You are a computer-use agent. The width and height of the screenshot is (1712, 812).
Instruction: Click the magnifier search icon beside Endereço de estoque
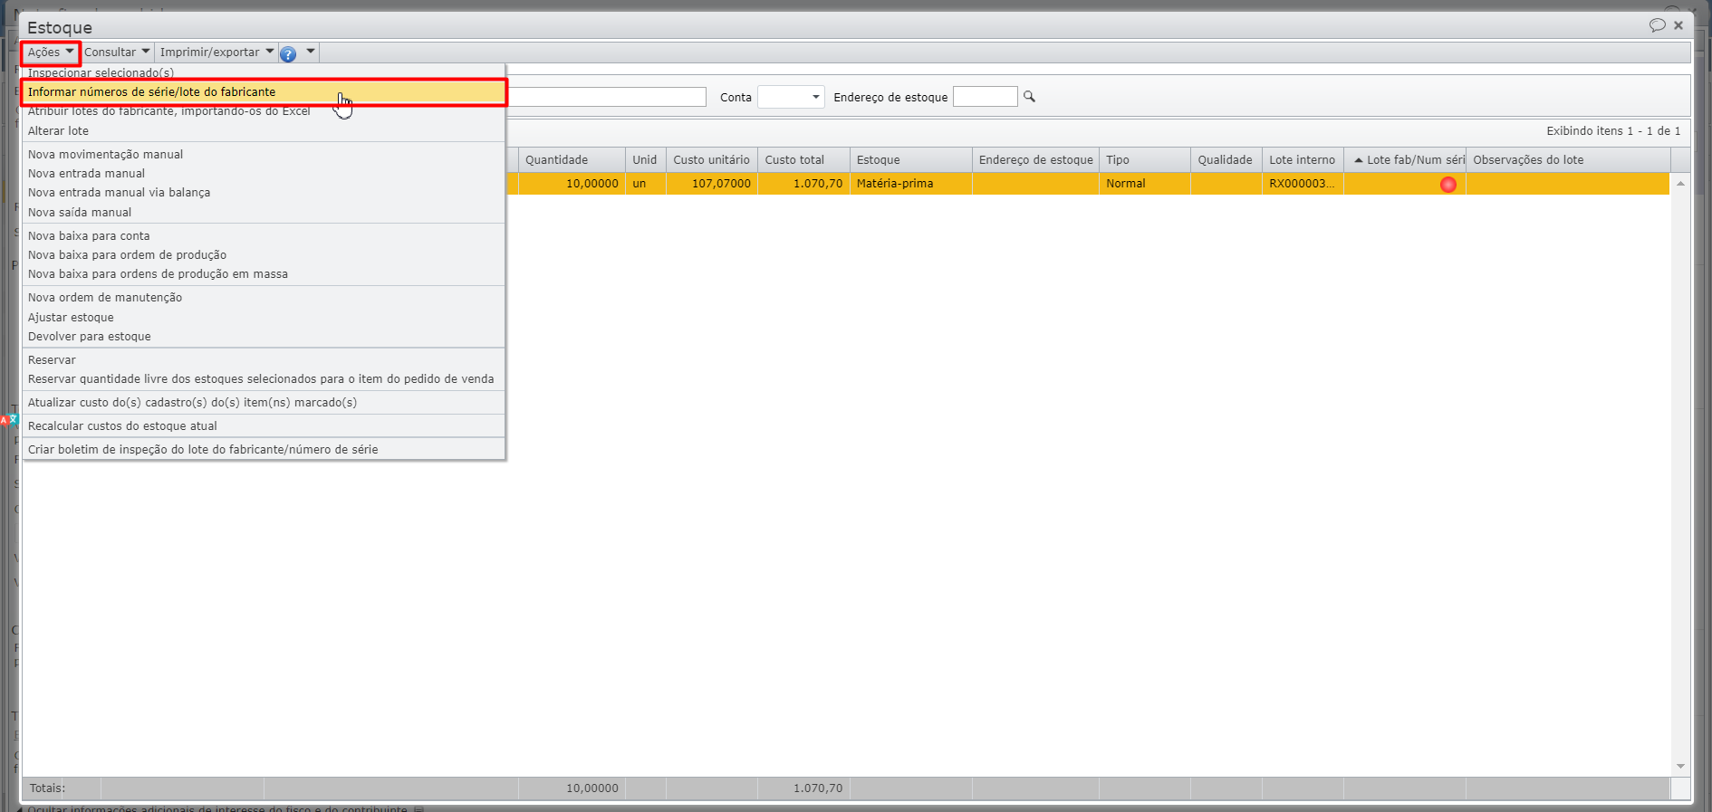(1029, 96)
